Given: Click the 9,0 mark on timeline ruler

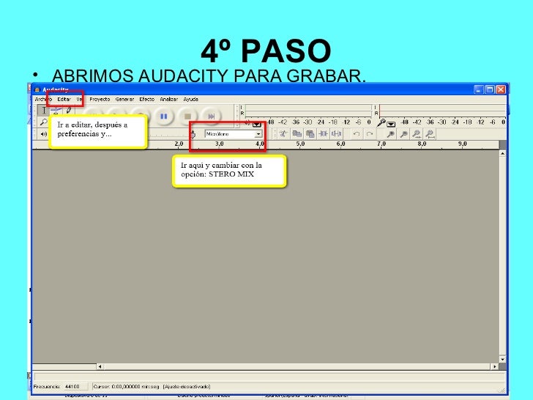Looking at the screenshot, I should click(462, 144).
